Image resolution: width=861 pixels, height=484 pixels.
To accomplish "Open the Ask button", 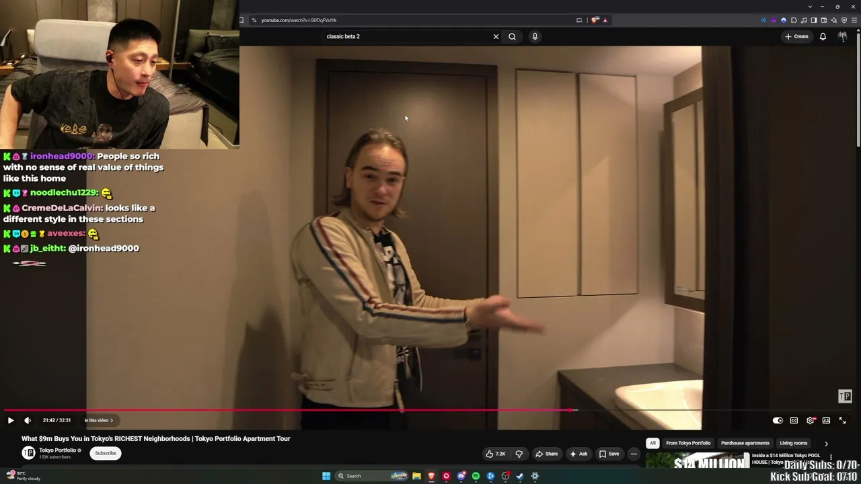I will (578, 454).
